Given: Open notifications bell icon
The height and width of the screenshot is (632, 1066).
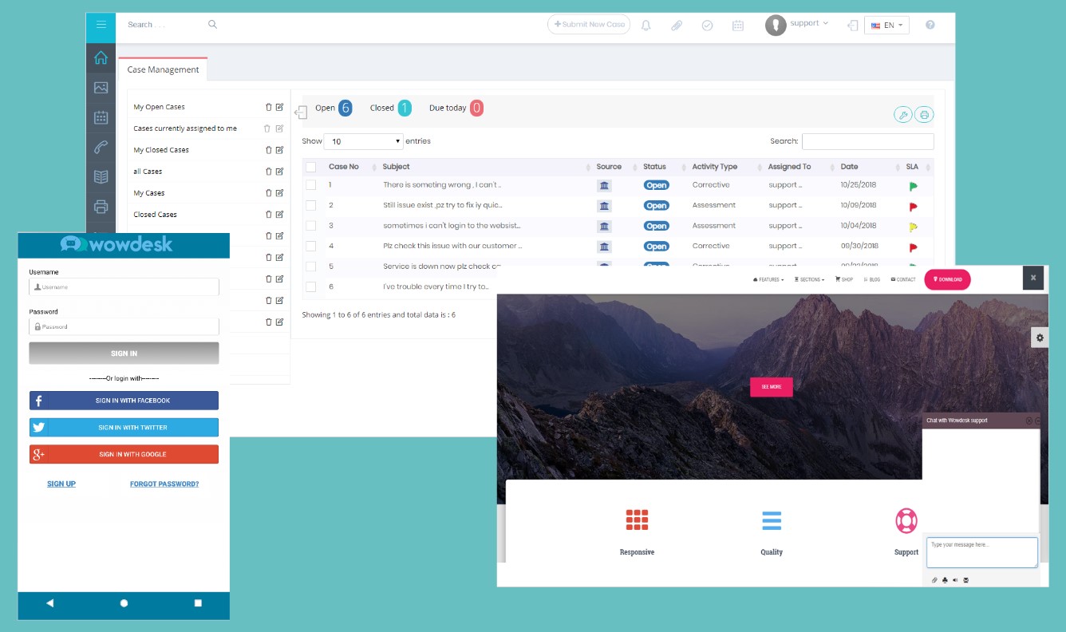Looking at the screenshot, I should coord(646,26).
